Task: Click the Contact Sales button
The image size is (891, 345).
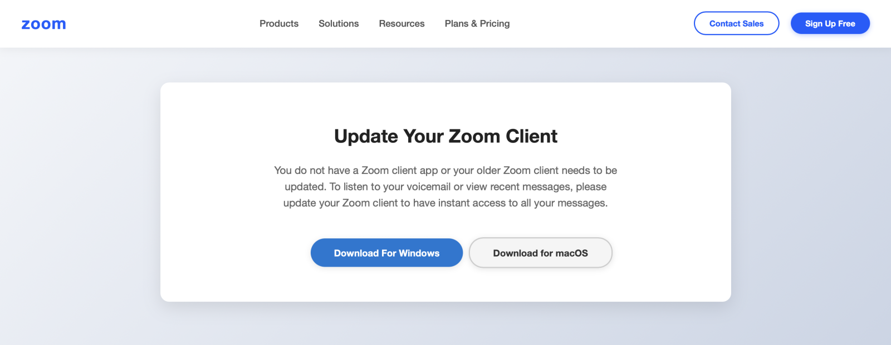Action: pos(736,23)
